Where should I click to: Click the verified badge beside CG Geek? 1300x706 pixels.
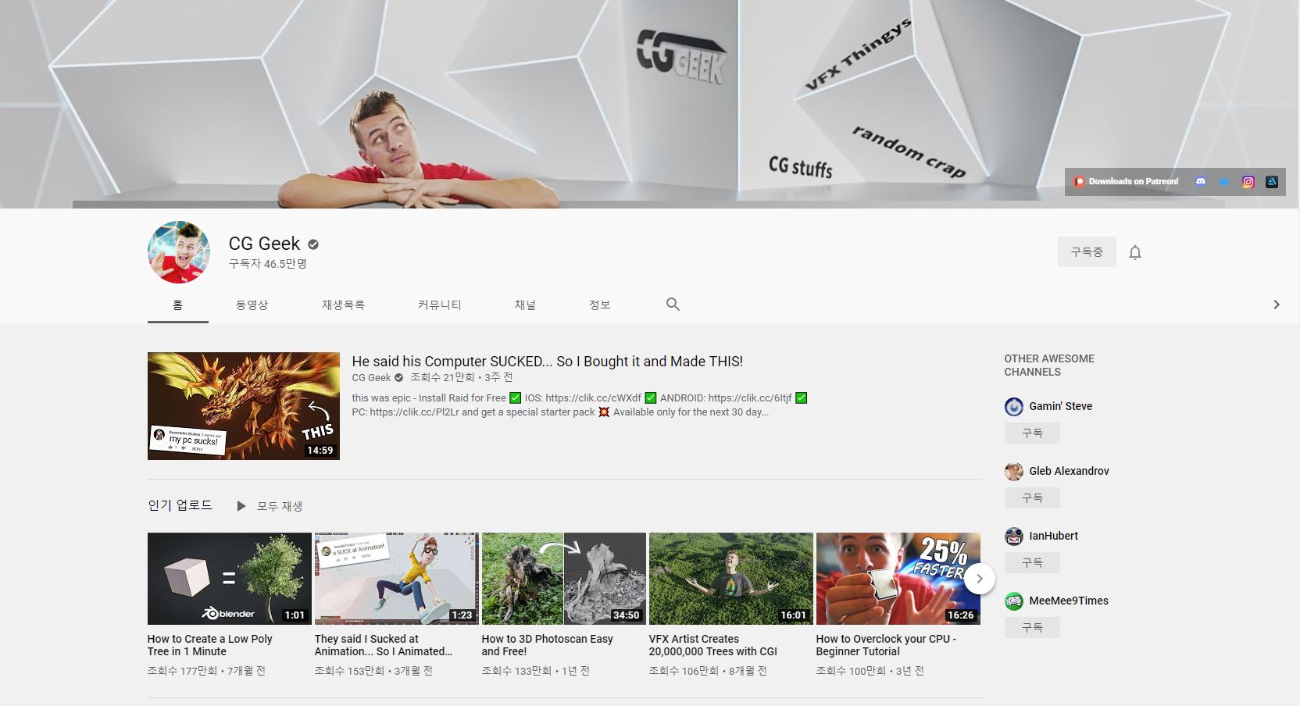click(313, 244)
